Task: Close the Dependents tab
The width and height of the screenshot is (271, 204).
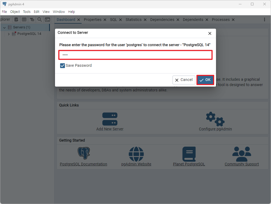Action: 207,20
